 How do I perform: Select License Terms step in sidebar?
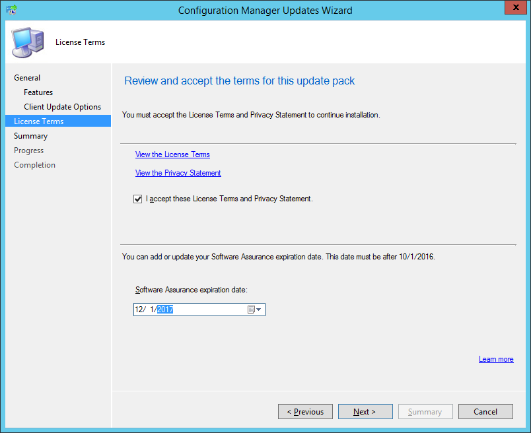coord(58,121)
